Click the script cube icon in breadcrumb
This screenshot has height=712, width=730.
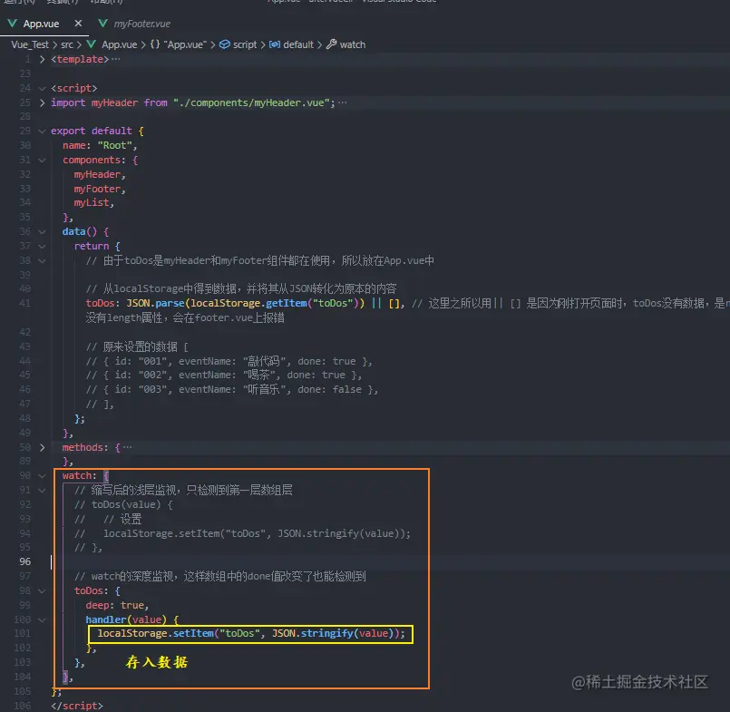(224, 44)
